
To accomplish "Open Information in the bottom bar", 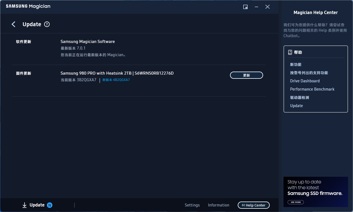I will 219,205.
